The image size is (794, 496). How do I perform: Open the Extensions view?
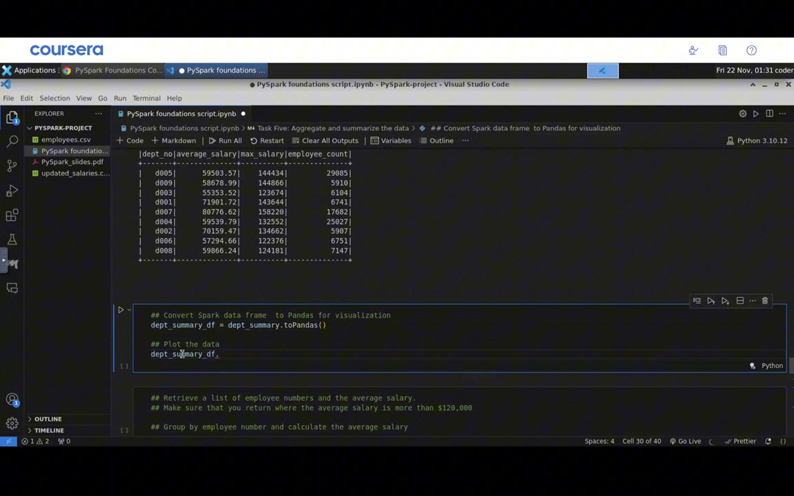(x=12, y=215)
